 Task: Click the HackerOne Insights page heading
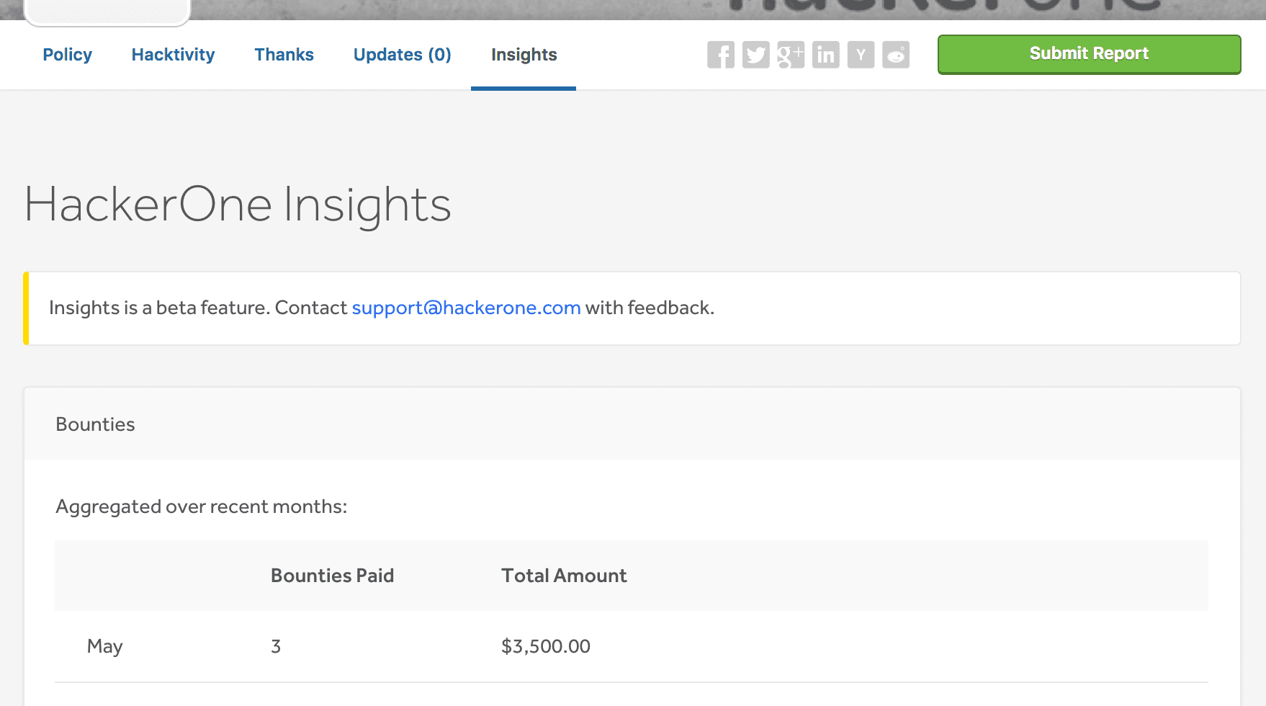pos(238,205)
